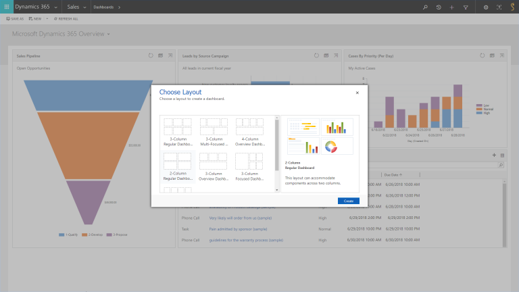The width and height of the screenshot is (519, 292).
Task: Enlarge the Sales Pipeline chart
Action: coord(170,55)
